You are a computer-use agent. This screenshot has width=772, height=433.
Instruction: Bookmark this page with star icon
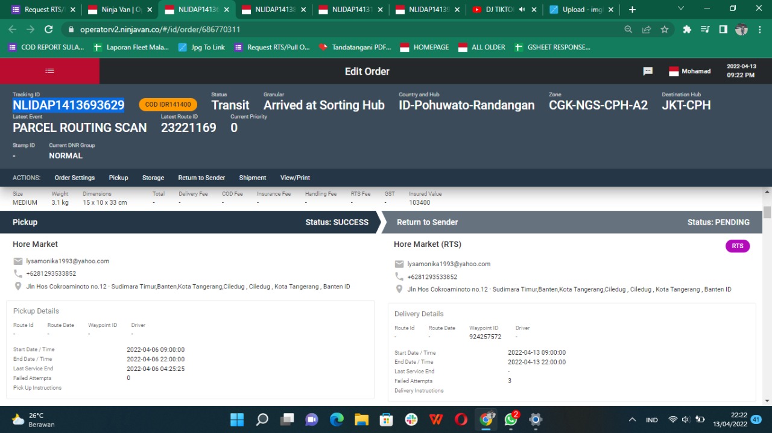pyautogui.click(x=664, y=30)
